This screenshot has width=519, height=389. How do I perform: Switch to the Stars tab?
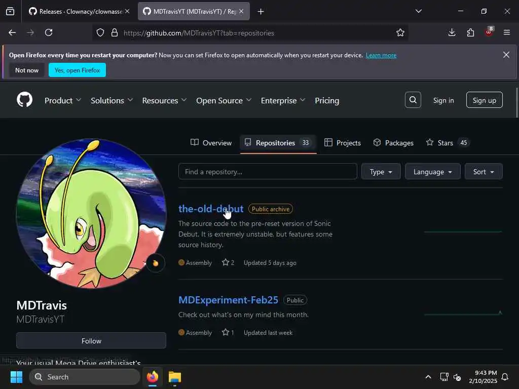tap(448, 142)
